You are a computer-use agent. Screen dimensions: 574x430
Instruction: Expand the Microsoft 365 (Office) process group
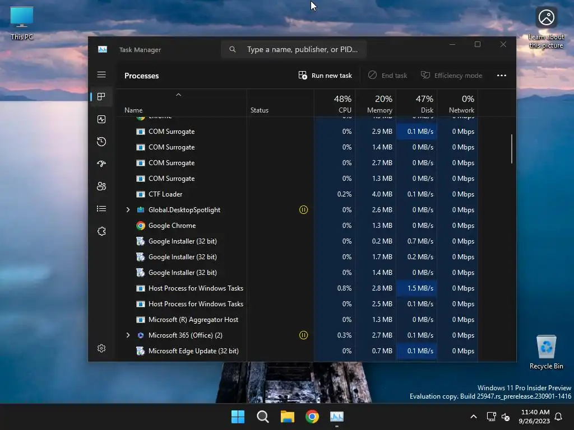tap(128, 335)
